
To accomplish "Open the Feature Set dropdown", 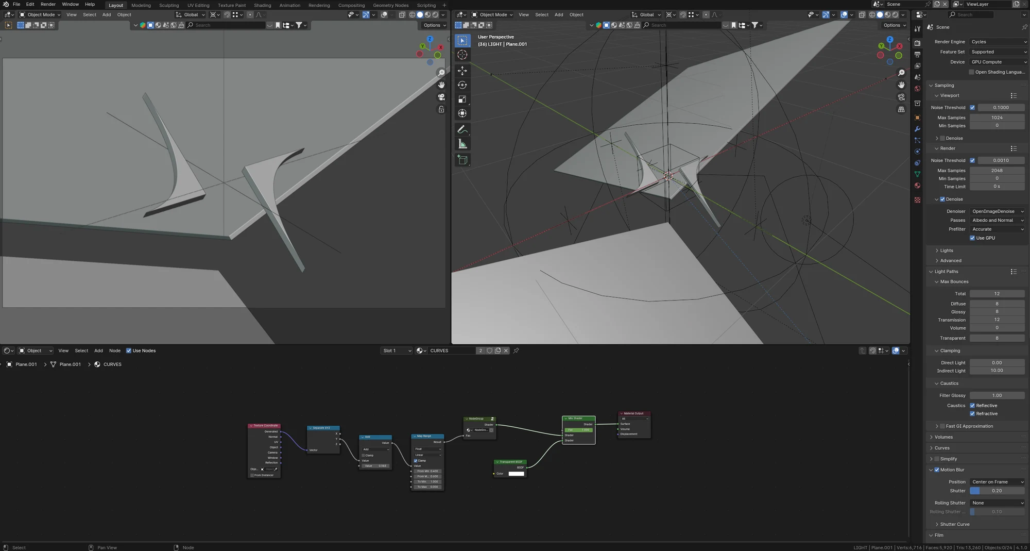I will (998, 52).
